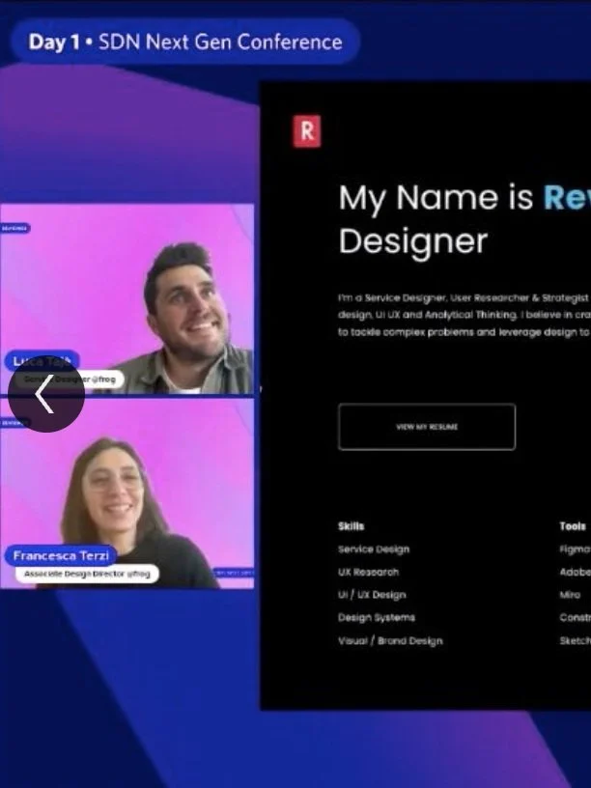Go back with the left chevron arrow
The height and width of the screenshot is (788, 591).
[45, 394]
